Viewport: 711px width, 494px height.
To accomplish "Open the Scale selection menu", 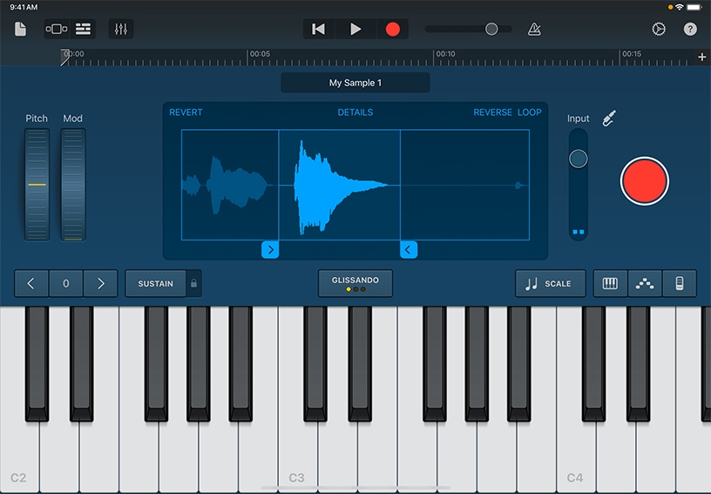I will pyautogui.click(x=550, y=283).
